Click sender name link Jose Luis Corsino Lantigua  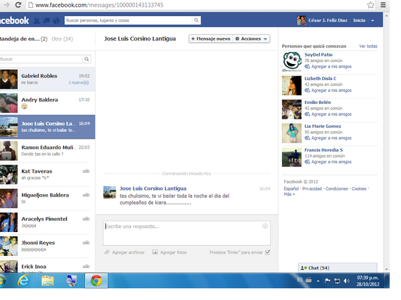pos(153,189)
